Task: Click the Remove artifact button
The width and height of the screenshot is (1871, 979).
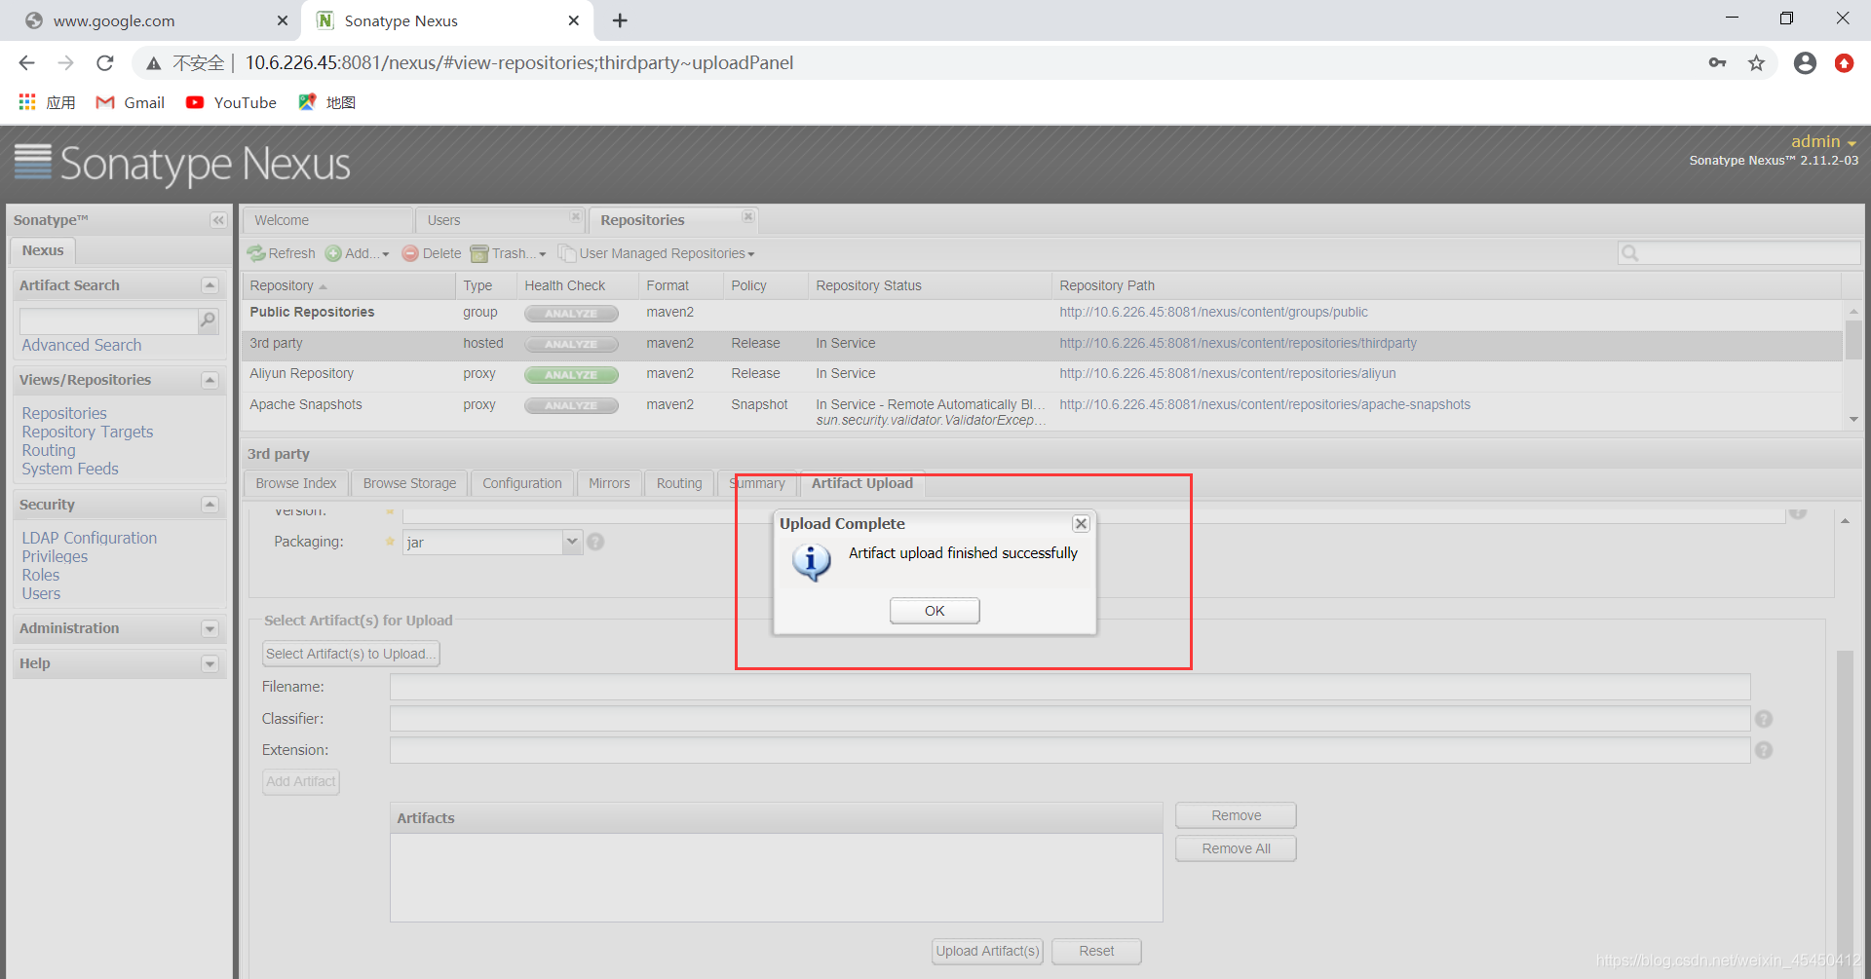Action: pyautogui.click(x=1236, y=815)
